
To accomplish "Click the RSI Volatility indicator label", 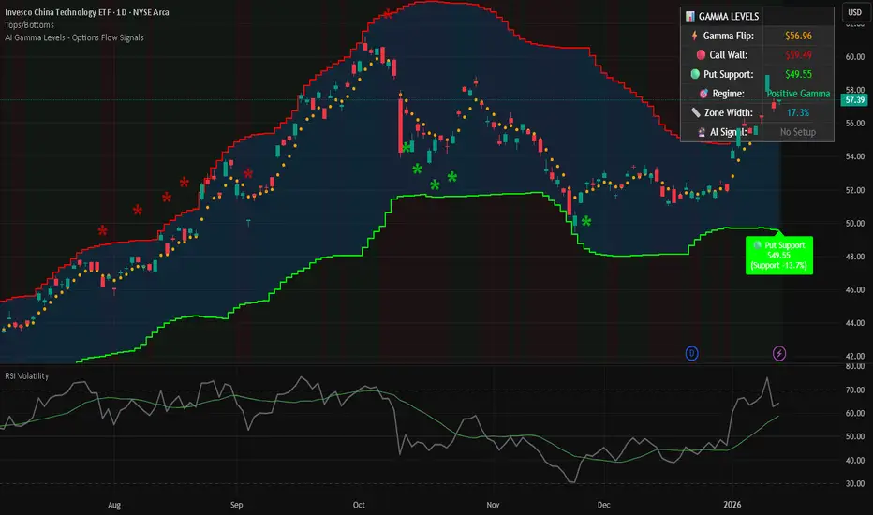I will pyautogui.click(x=27, y=376).
